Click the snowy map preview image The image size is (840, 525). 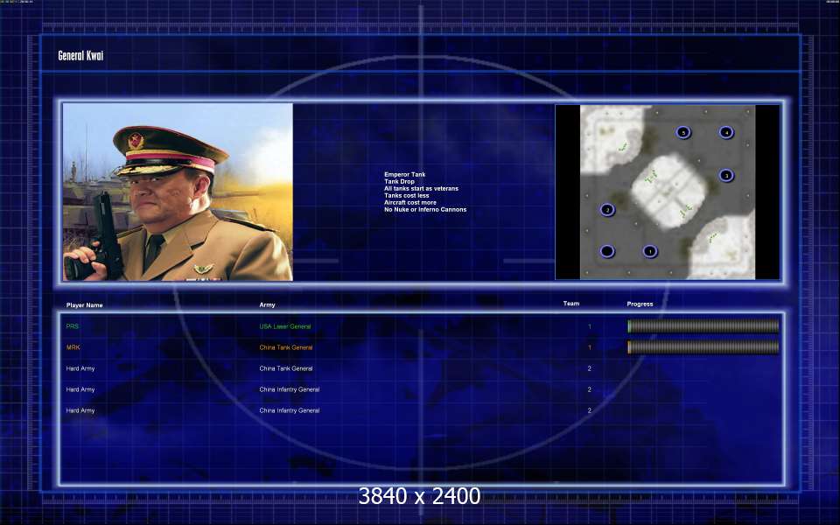pos(668,192)
